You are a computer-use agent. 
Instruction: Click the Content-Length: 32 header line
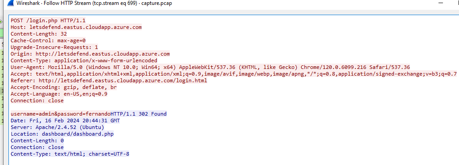click(x=39, y=34)
